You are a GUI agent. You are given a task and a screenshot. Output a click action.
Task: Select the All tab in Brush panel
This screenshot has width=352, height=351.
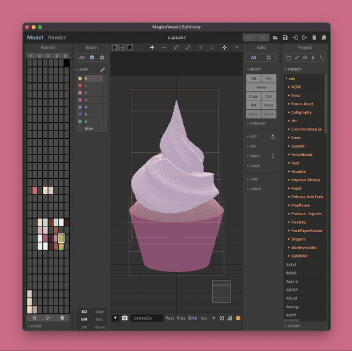[82, 58]
